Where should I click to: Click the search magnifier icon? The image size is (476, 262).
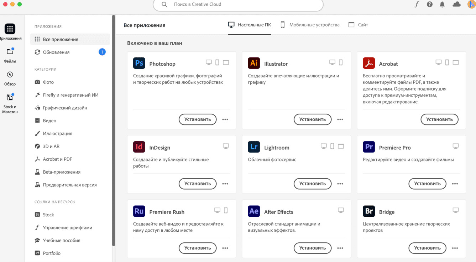164,4
